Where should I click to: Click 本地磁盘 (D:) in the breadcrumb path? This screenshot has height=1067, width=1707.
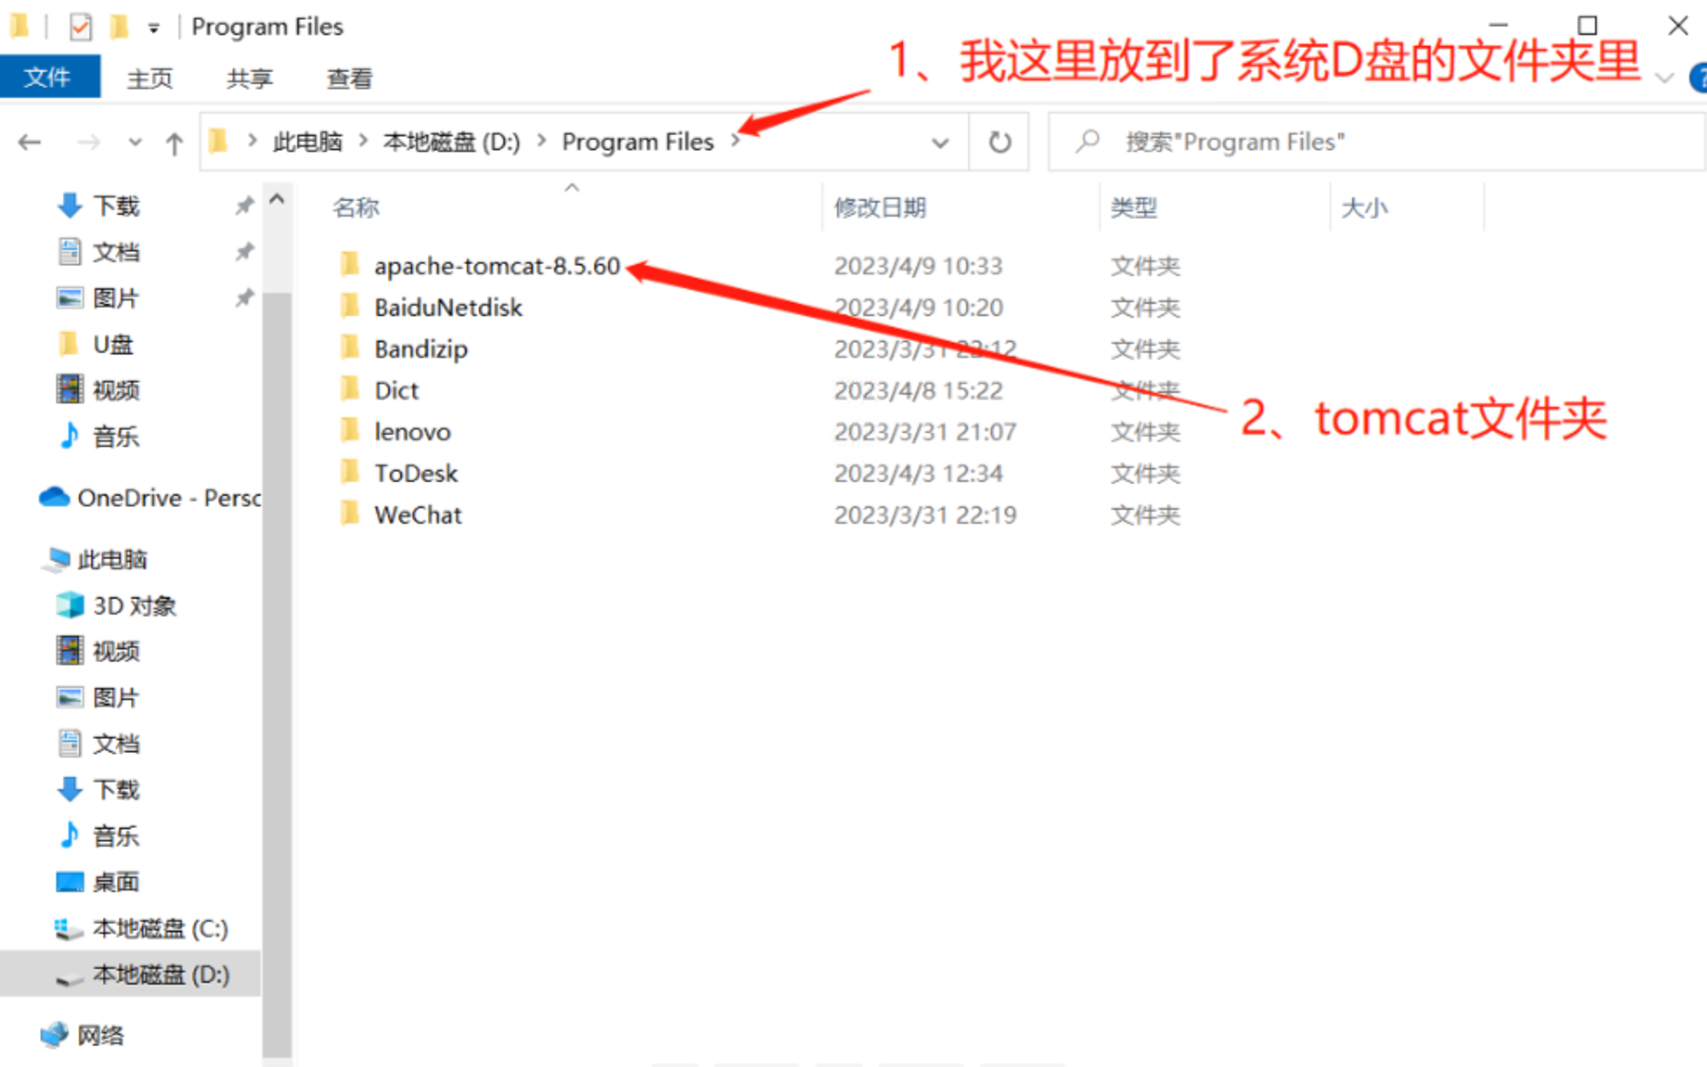coord(451,142)
